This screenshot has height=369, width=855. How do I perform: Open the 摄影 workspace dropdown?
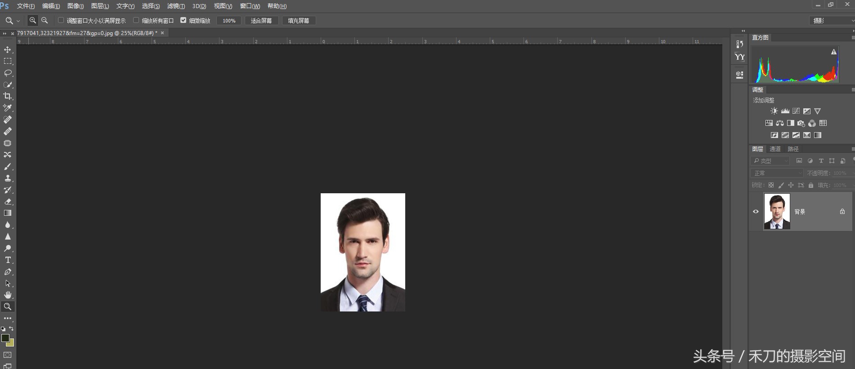(831, 21)
